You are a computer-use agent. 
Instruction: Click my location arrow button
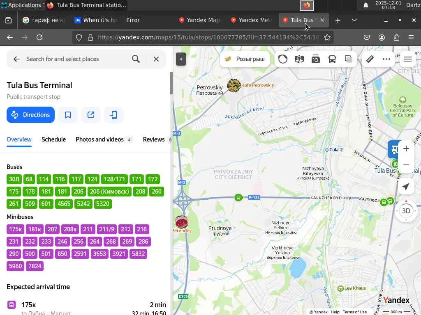click(406, 187)
